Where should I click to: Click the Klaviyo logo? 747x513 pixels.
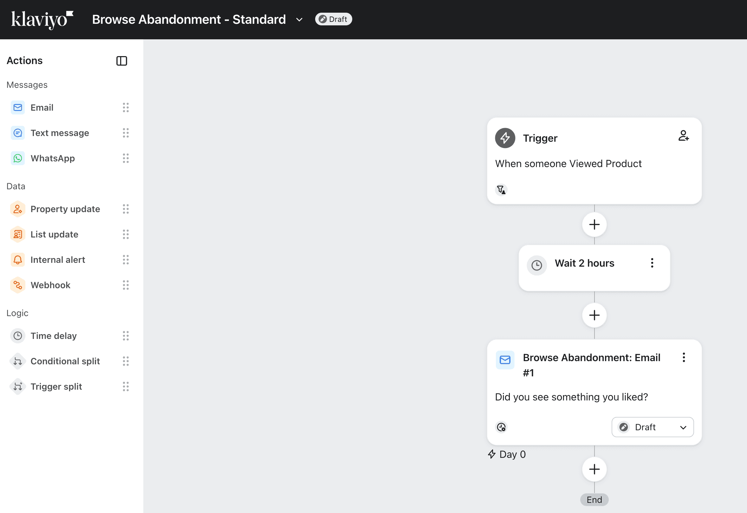point(42,20)
